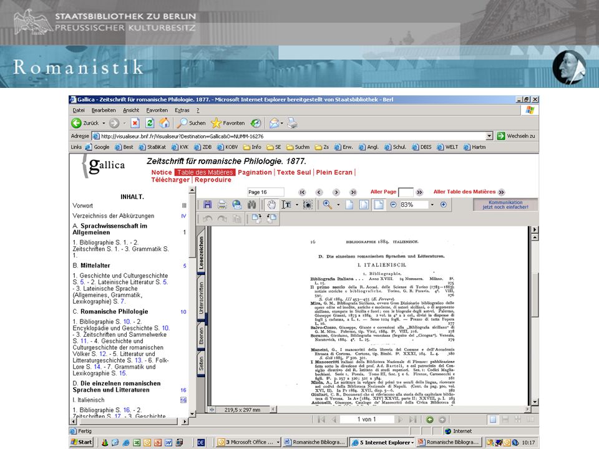The width and height of the screenshot is (599, 449).
Task: Click the Reproduire link
Action: tap(213, 180)
